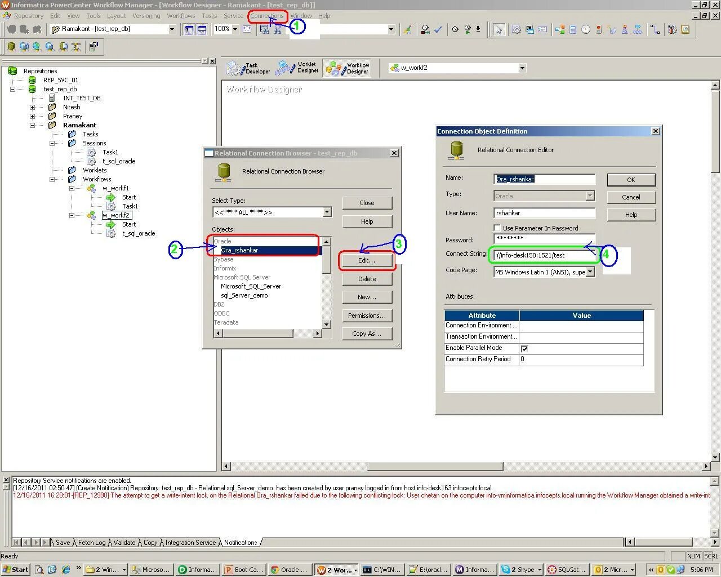Enable the Use Parameter In Password checkbox
This screenshot has height=577, width=721.
point(497,228)
